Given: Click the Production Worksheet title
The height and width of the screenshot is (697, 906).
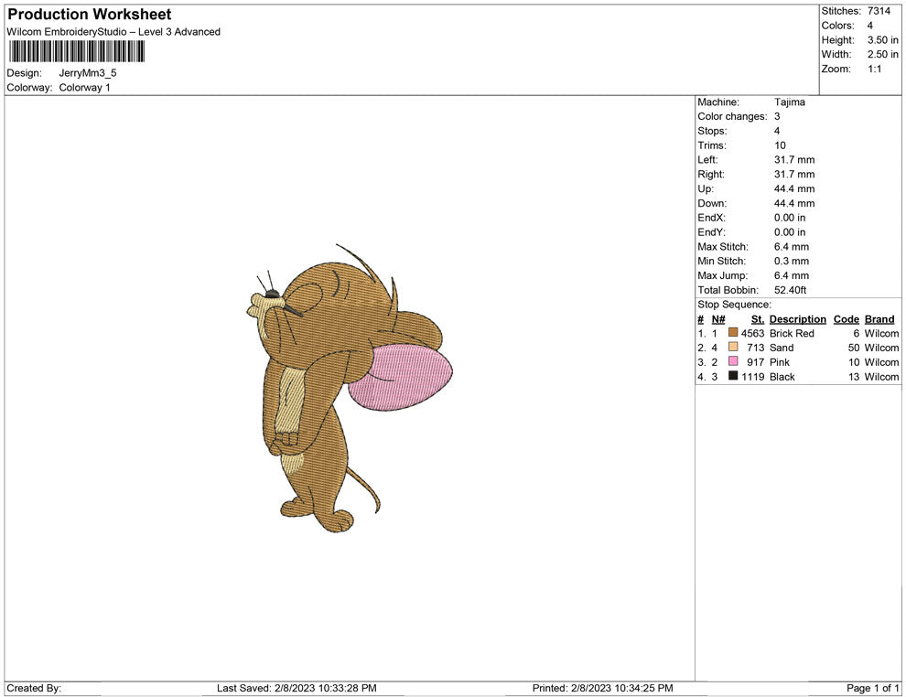Looking at the screenshot, I should tap(89, 15).
